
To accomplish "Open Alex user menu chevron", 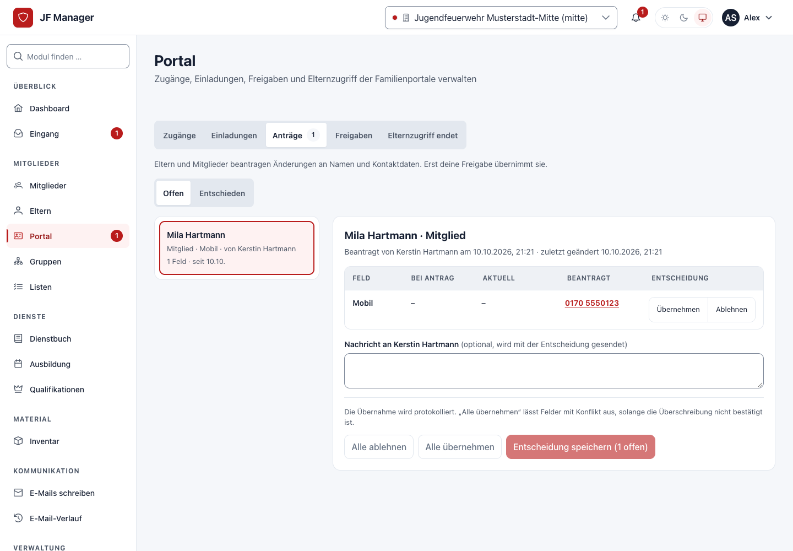I will pyautogui.click(x=769, y=18).
